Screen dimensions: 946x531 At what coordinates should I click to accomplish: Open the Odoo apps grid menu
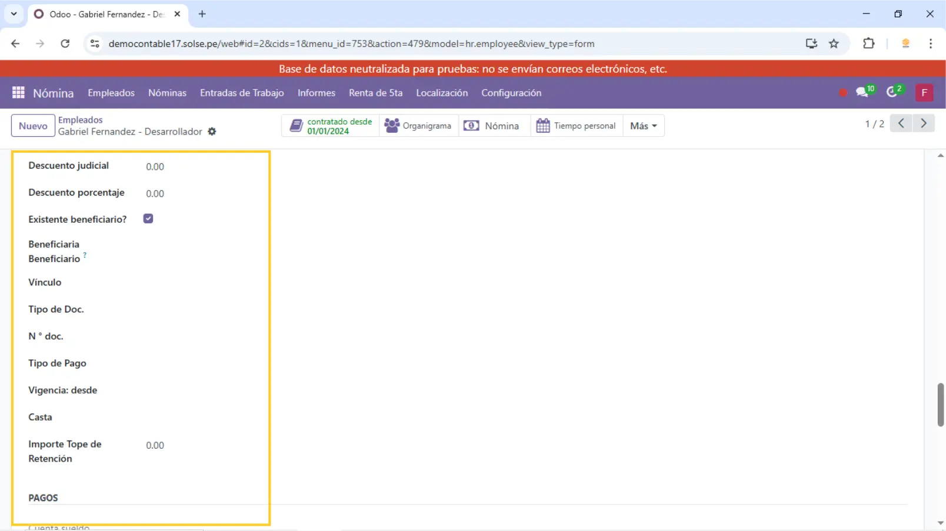18,93
